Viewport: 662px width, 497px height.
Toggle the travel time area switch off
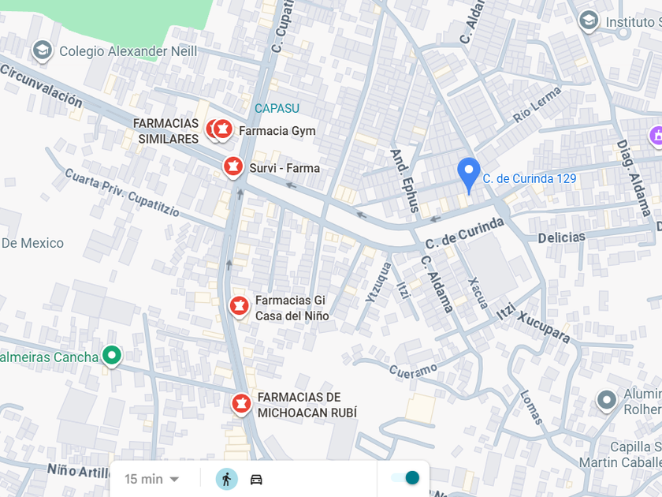coord(405,477)
